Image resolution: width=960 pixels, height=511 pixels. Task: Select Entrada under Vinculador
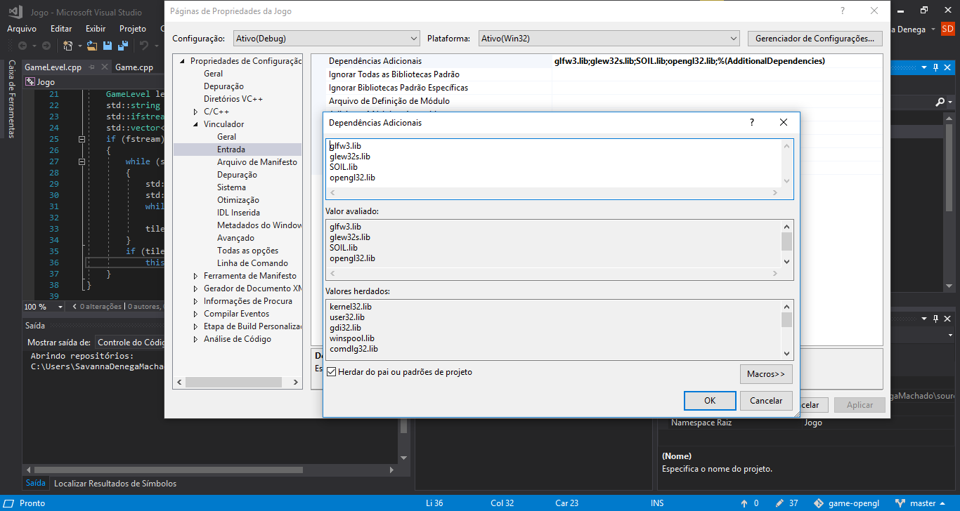point(231,150)
